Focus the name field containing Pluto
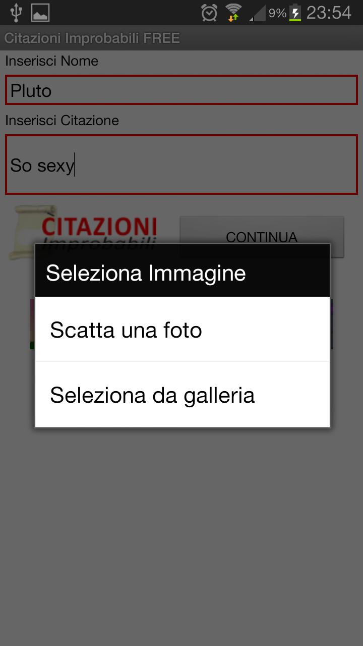363x646 pixels. click(x=181, y=90)
